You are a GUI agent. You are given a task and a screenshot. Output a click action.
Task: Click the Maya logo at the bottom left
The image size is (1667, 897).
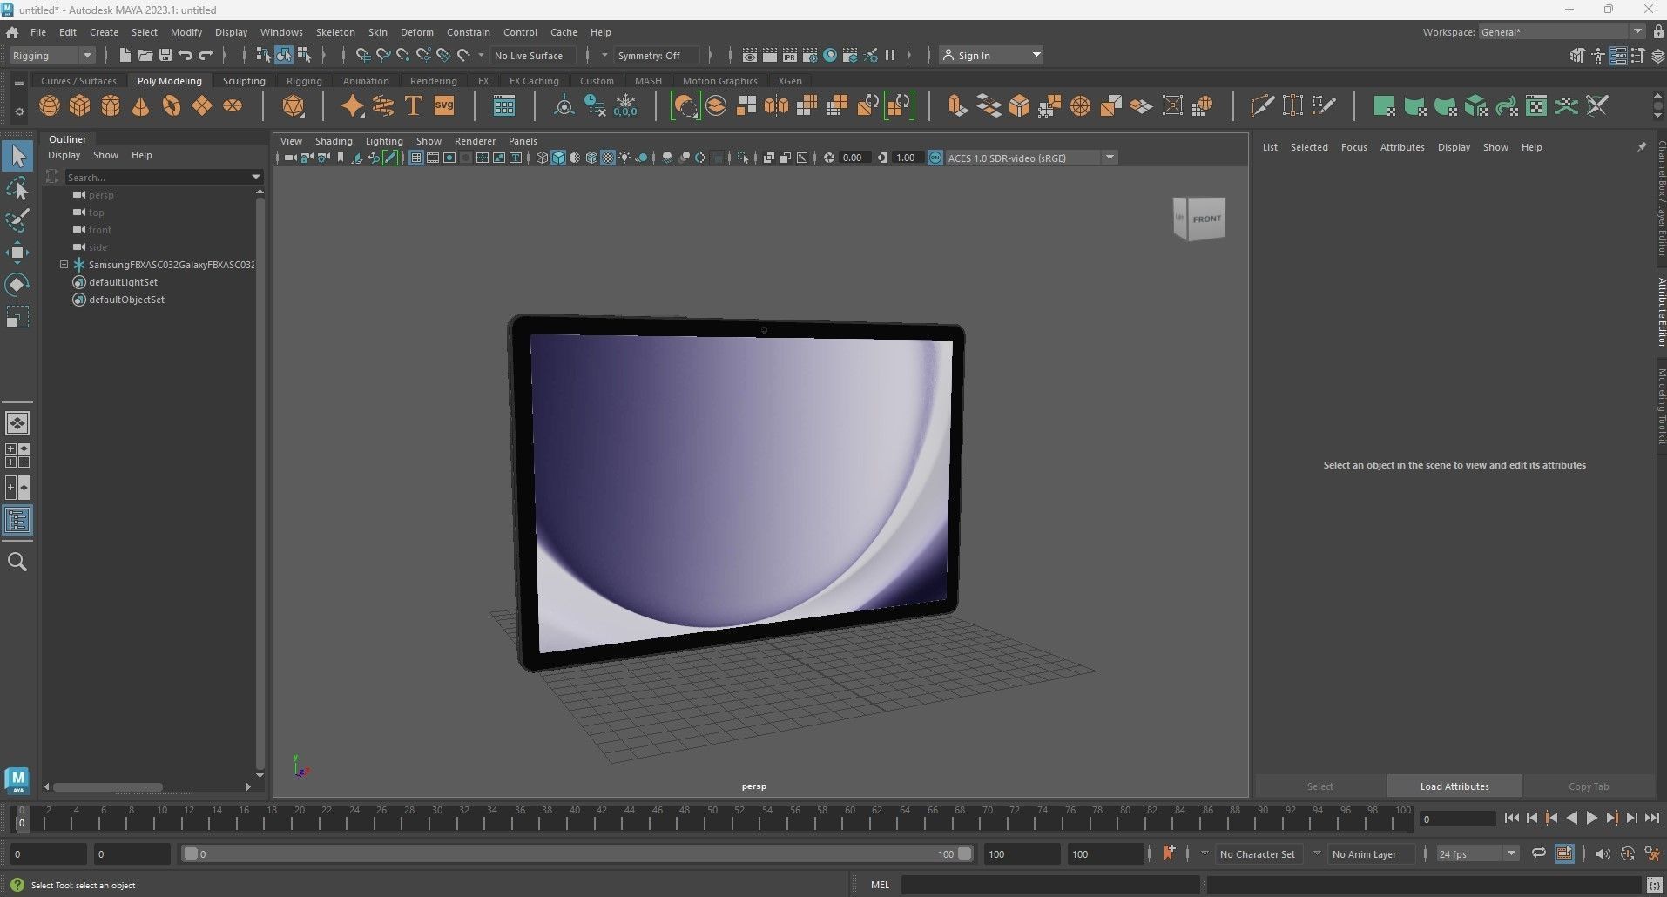[x=17, y=780]
